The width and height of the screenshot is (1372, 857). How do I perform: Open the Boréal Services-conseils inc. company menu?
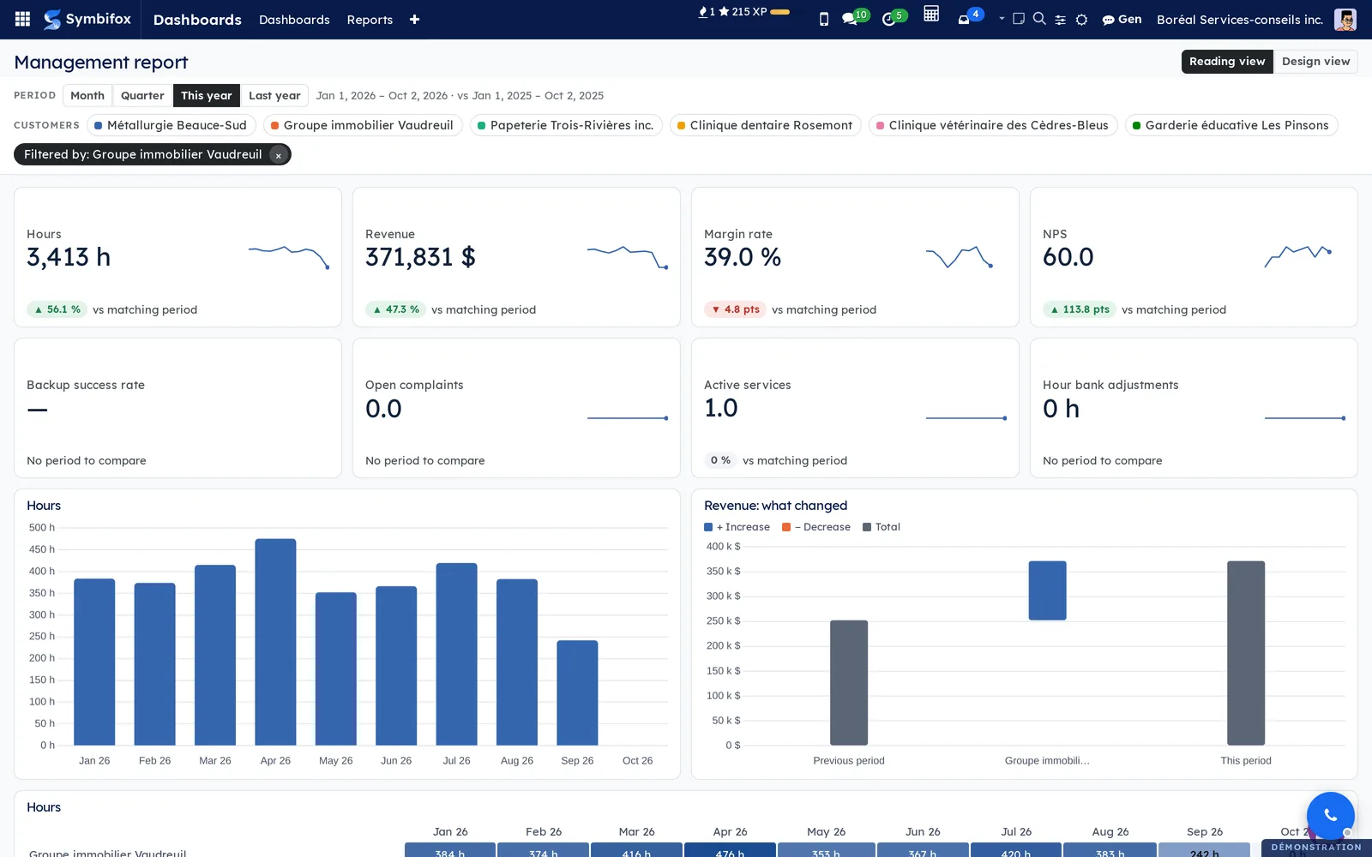(1239, 20)
